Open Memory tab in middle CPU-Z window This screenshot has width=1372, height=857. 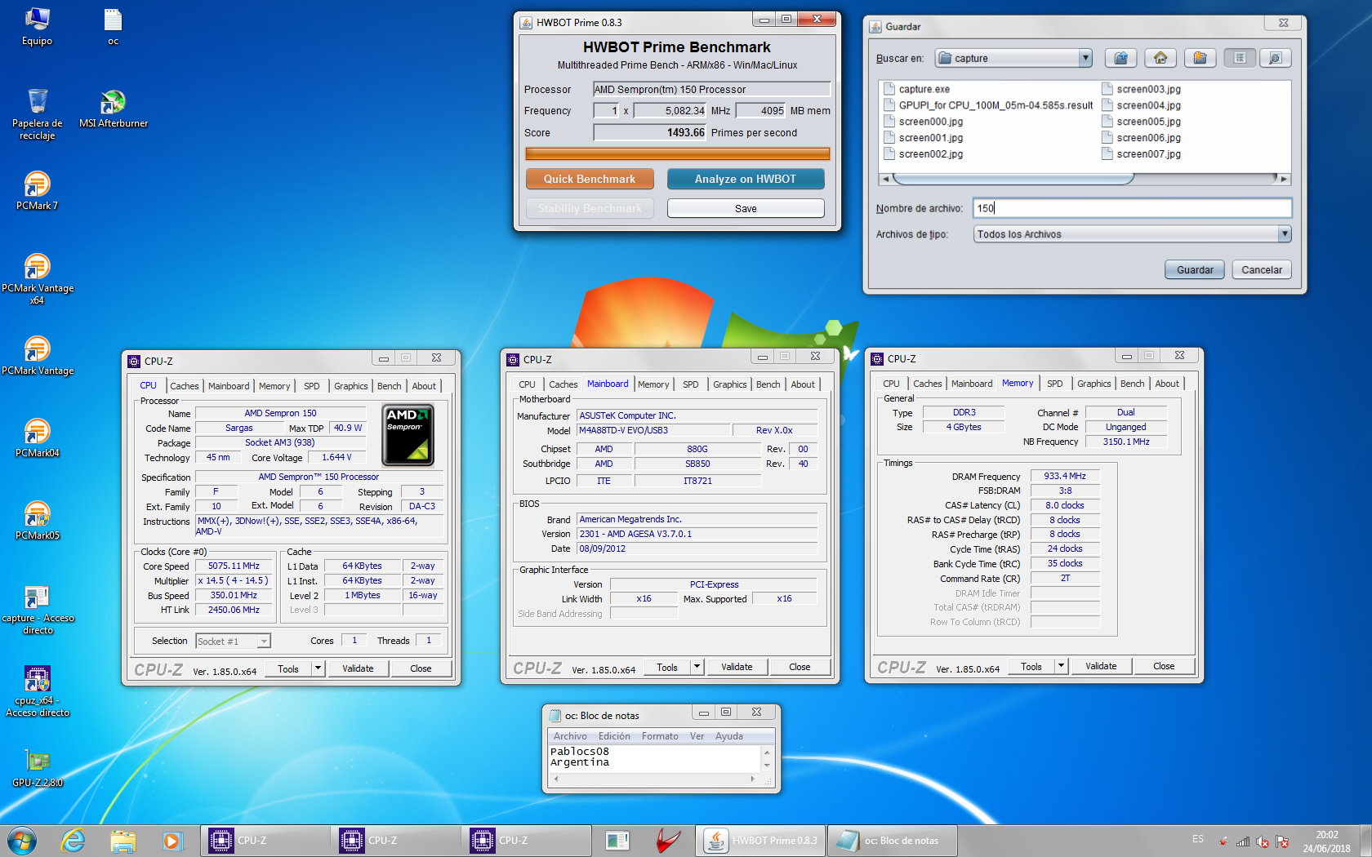(653, 384)
